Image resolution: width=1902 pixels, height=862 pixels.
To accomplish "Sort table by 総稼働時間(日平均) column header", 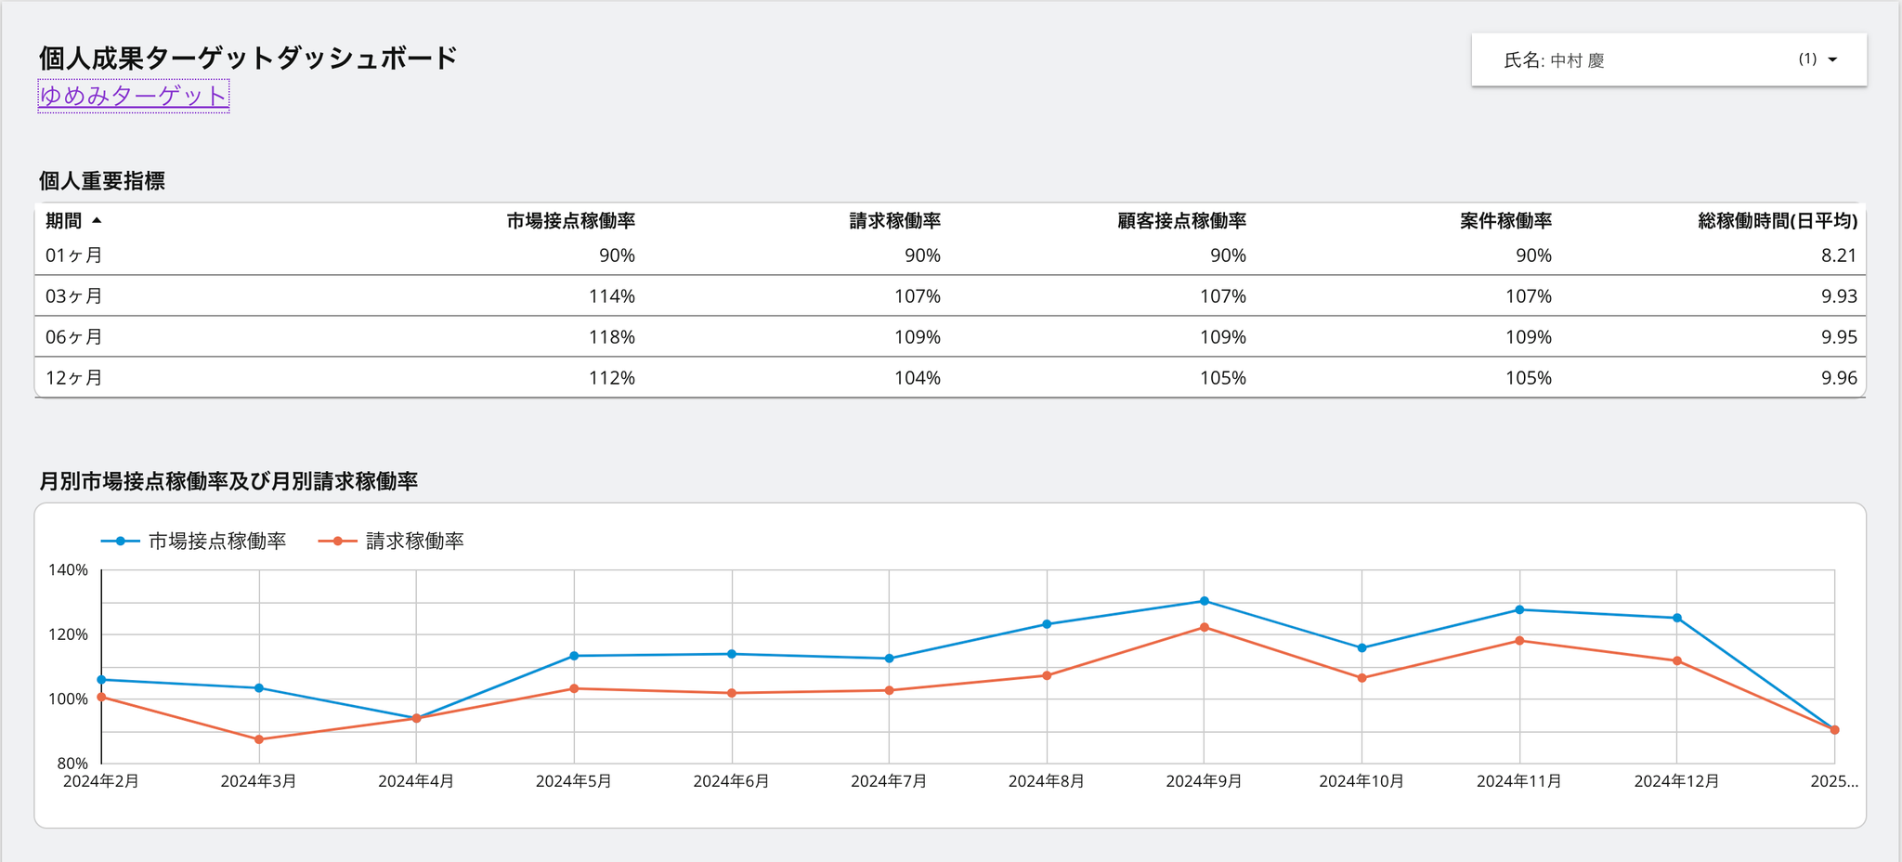I will tap(1777, 221).
